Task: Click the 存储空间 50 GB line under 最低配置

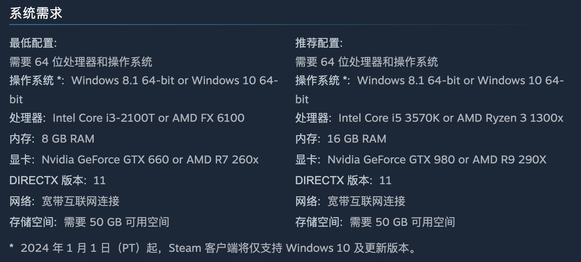Action: 89,222
